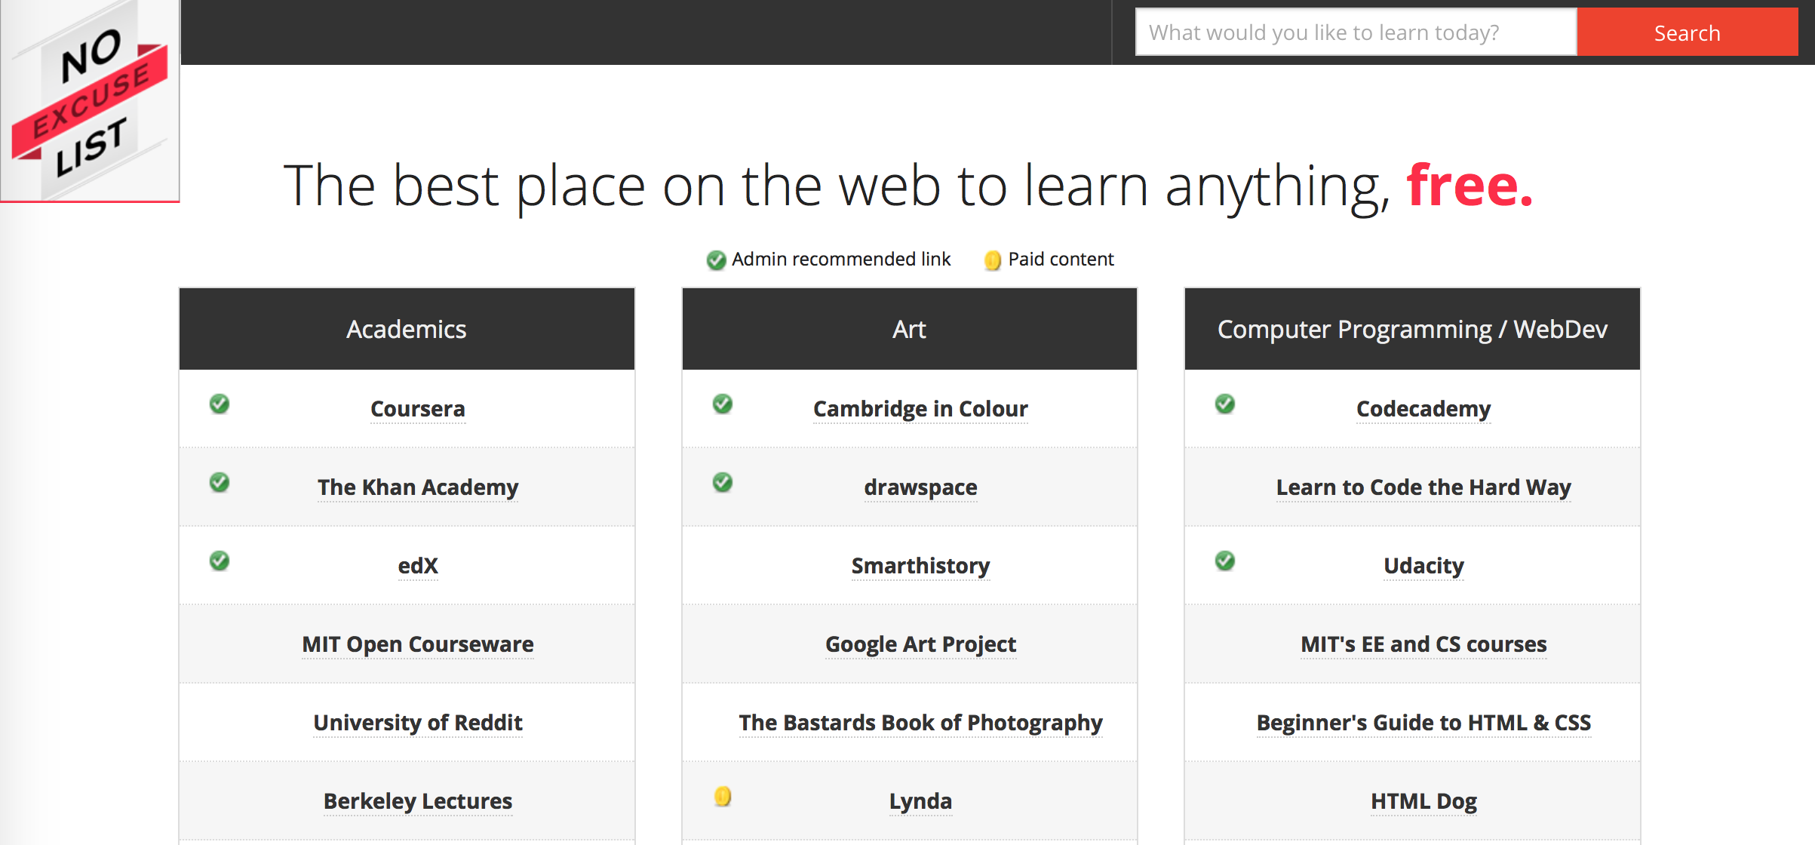Click the green checkmark beside The Khan Academy

220,482
